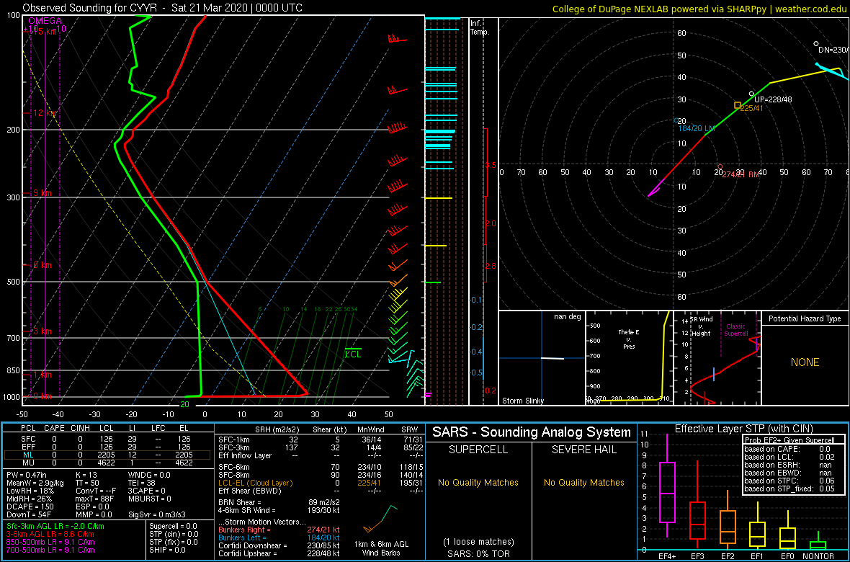
Task: Click the Effective Layer STP (with CIN) title
Action: pyautogui.click(x=743, y=429)
